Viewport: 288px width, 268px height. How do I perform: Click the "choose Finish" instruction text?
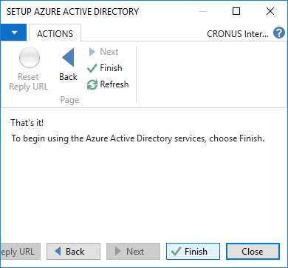236,138
